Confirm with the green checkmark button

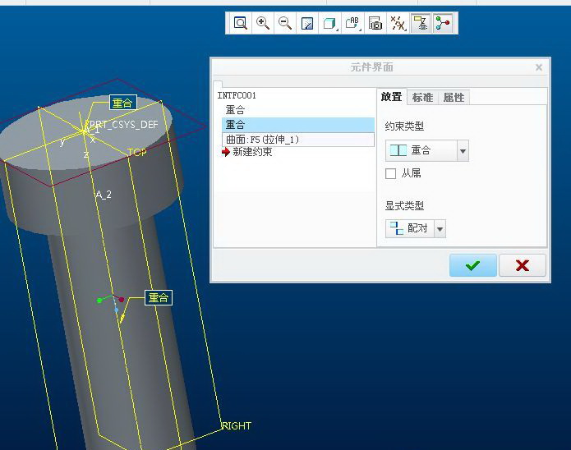[x=472, y=265]
